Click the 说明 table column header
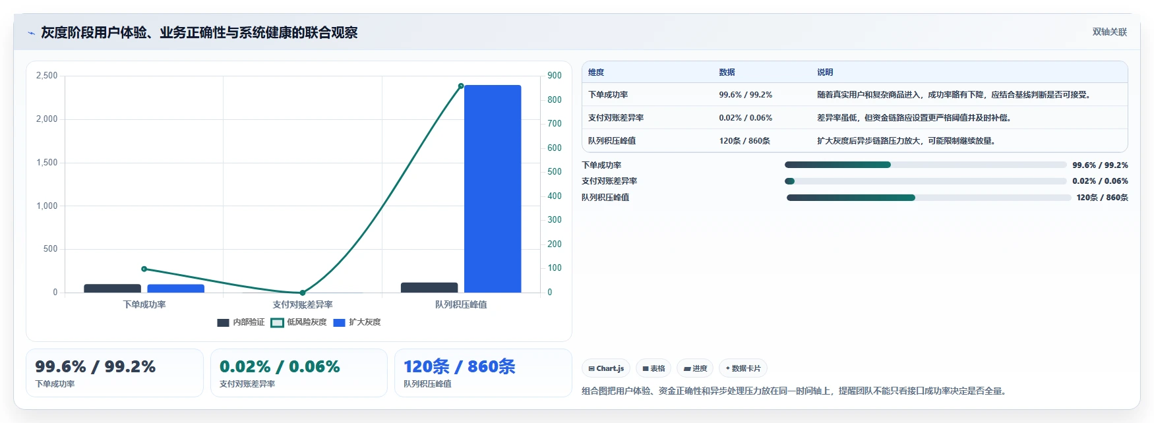1154x423 pixels. tap(825, 72)
